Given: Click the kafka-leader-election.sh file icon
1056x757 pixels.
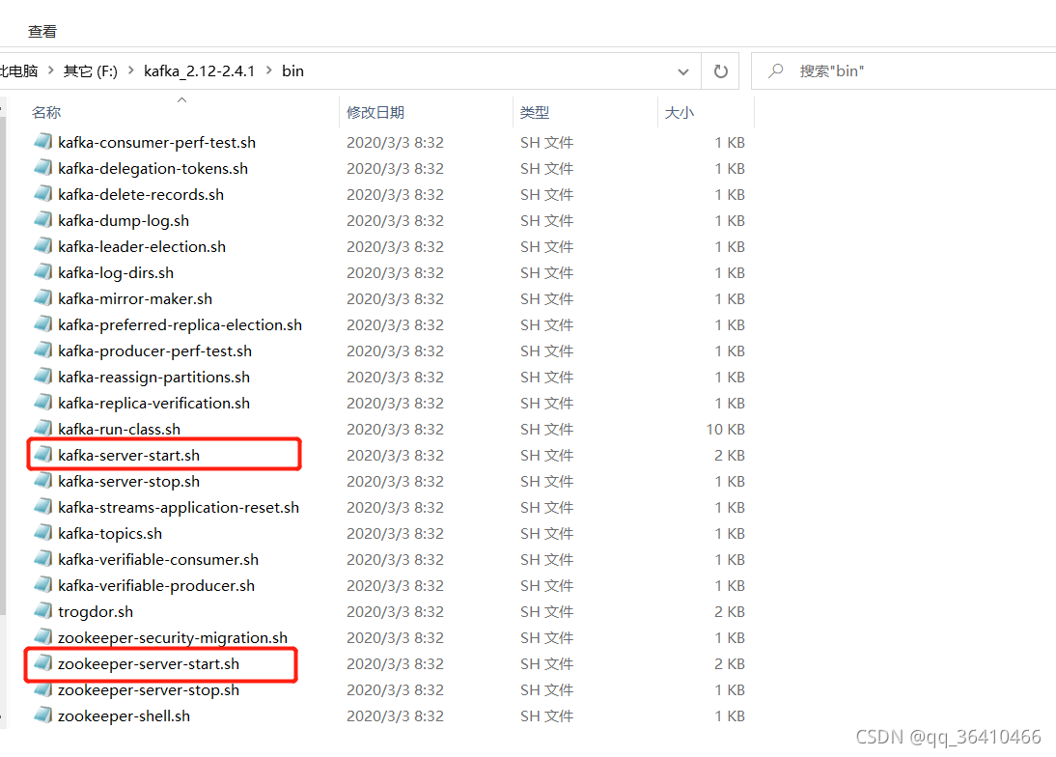Looking at the screenshot, I should [43, 246].
